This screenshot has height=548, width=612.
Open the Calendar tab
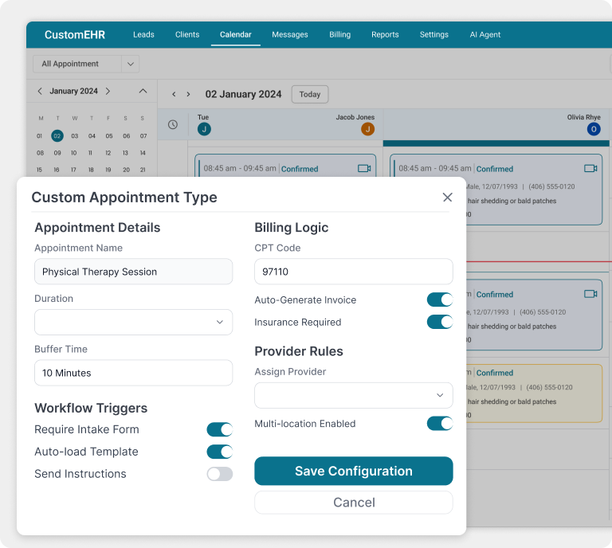(x=236, y=35)
